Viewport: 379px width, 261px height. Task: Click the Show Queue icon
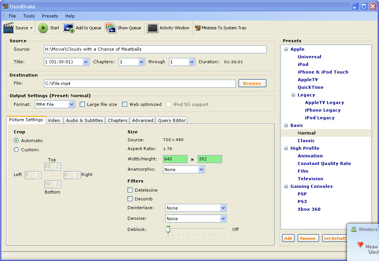(111, 28)
